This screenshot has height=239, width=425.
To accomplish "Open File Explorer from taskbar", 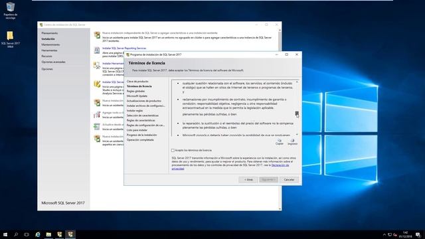I will tap(48, 234).
